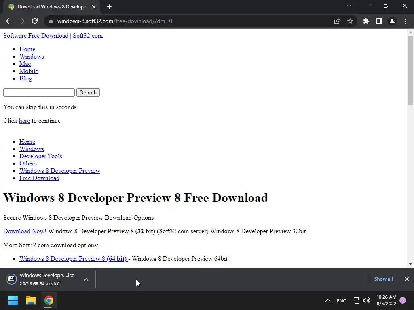414x310 pixels.
Task: Open the Free Download breadcrumb link
Action: coord(39,178)
